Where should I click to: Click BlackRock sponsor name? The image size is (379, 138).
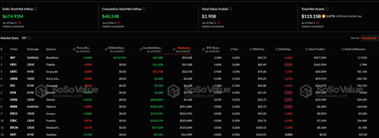click(x=52, y=58)
